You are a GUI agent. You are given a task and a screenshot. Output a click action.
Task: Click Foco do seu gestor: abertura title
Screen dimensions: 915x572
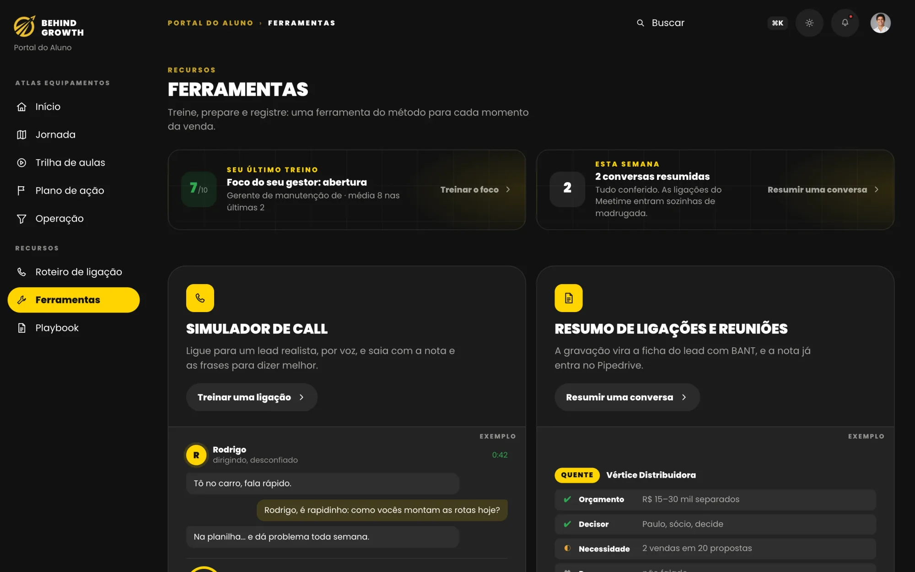pyautogui.click(x=297, y=182)
